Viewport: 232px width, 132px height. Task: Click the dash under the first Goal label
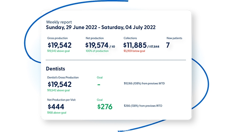click(99, 84)
